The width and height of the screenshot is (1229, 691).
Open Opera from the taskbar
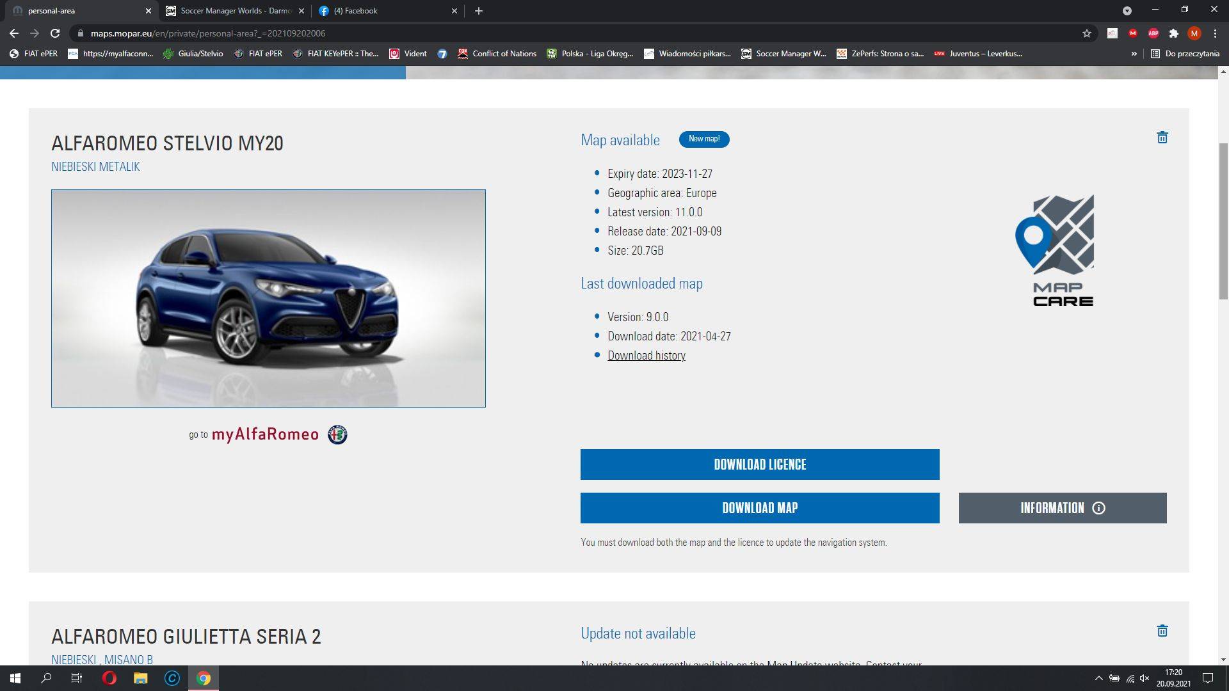(x=109, y=678)
